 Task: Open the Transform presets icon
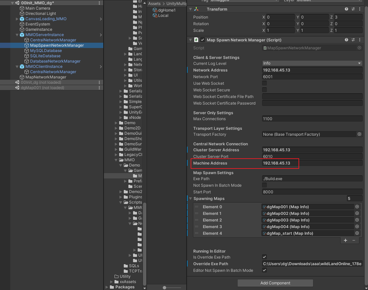click(x=353, y=9)
